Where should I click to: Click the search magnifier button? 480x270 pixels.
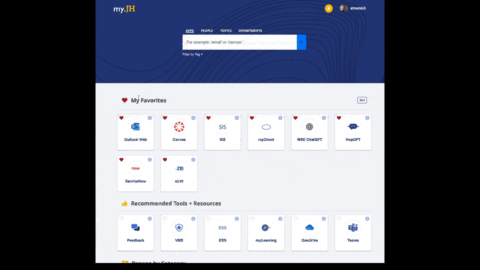[x=301, y=42]
